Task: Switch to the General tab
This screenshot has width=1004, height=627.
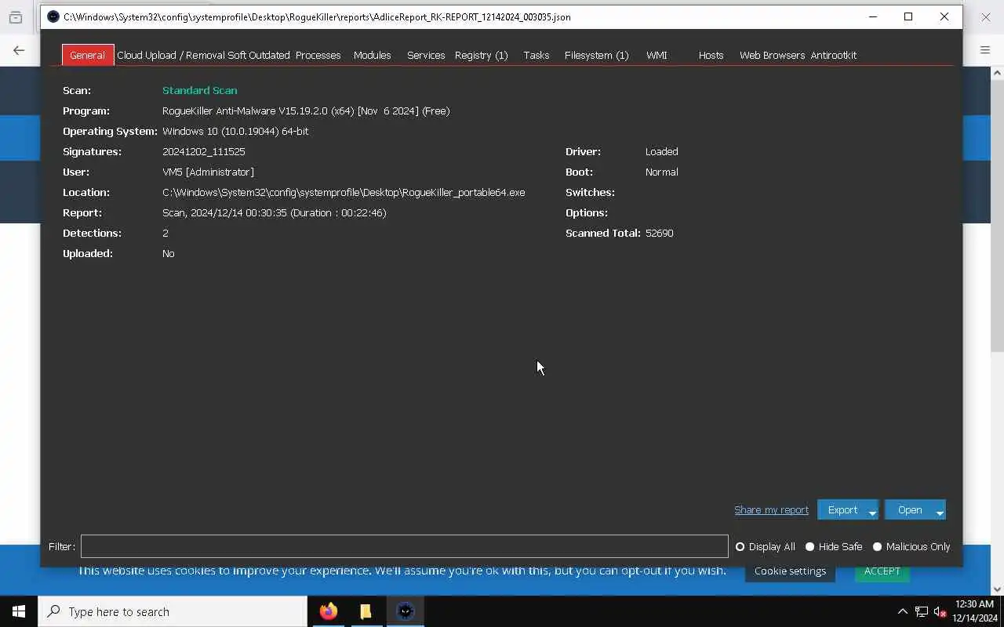Action: [x=87, y=55]
